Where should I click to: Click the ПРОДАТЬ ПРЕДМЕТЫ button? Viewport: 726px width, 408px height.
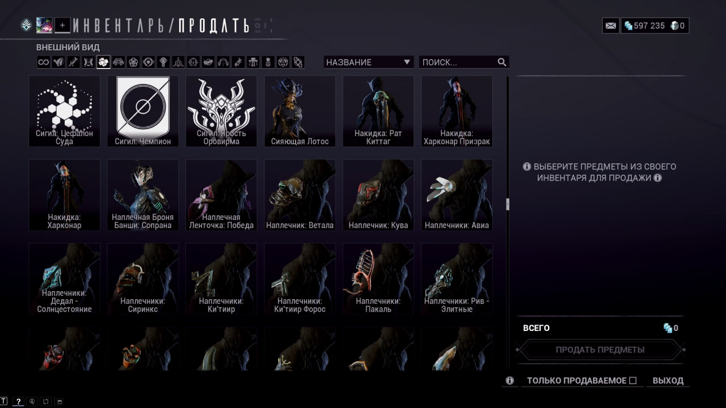[x=600, y=350]
